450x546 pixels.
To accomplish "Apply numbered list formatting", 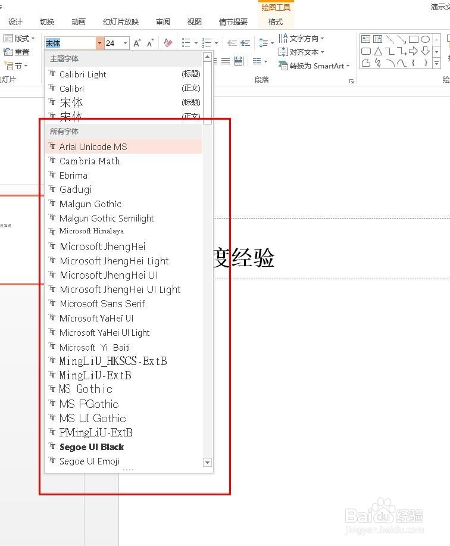I will 207,43.
